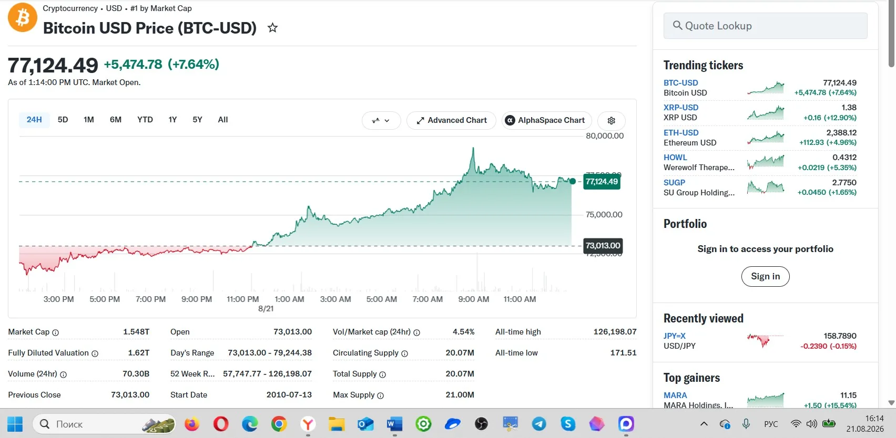Click the portfolio Sign in button
The height and width of the screenshot is (438, 896).
pos(765,276)
